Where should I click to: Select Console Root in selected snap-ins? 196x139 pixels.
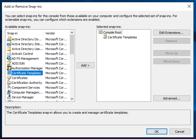(112, 32)
